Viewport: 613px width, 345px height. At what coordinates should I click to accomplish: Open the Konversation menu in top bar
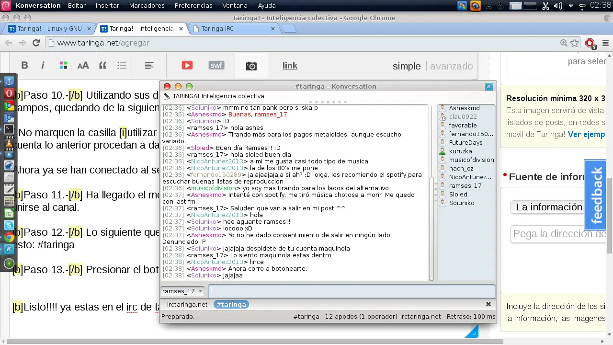[38, 6]
